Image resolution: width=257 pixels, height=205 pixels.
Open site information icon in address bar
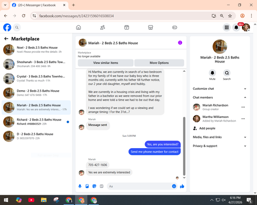click(34, 16)
